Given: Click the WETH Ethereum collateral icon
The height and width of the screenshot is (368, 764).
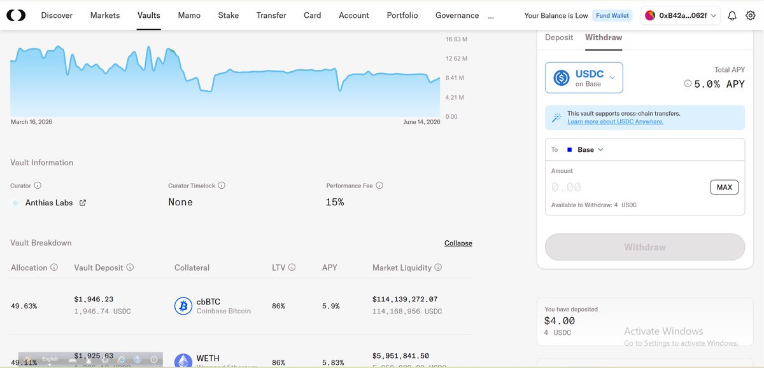Looking at the screenshot, I should pos(183,360).
